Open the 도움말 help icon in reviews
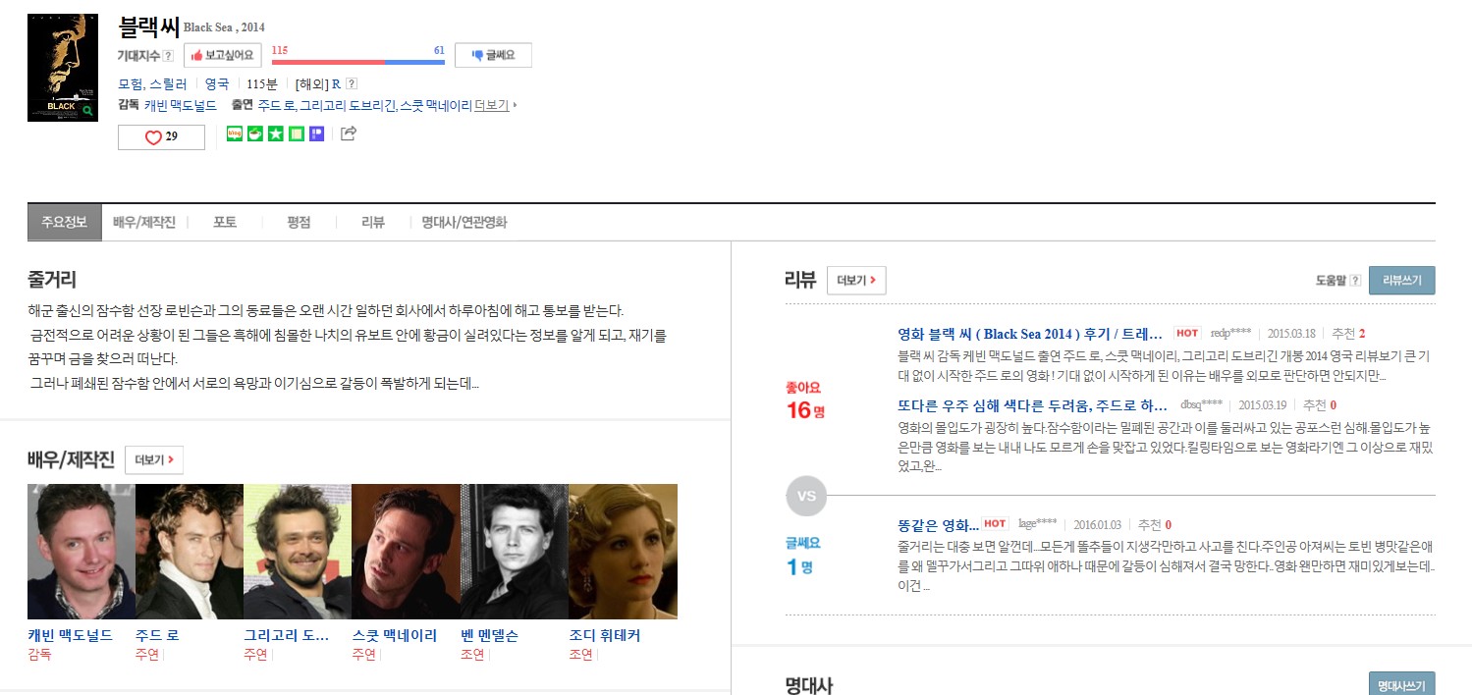Image resolution: width=1472 pixels, height=695 pixels. click(x=1355, y=281)
